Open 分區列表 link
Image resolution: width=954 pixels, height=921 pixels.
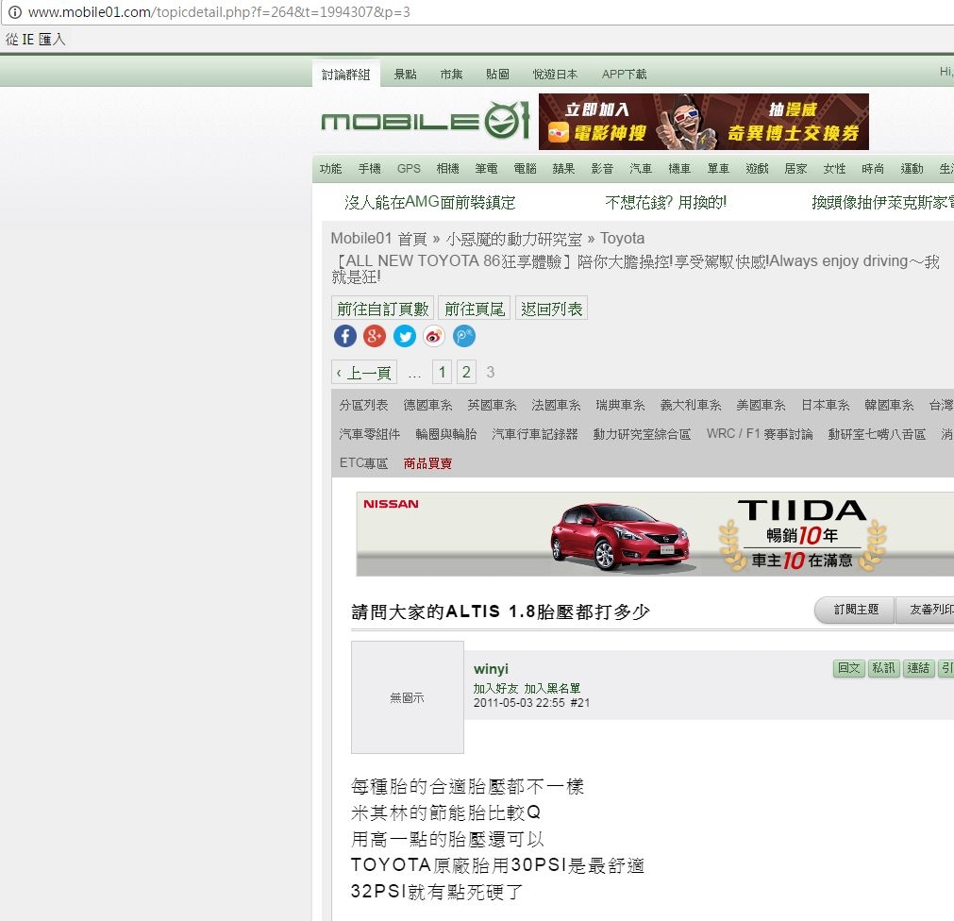pyautogui.click(x=364, y=405)
